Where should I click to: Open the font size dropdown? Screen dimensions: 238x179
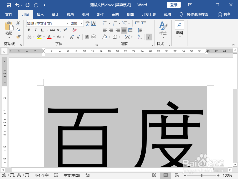pos(81,23)
